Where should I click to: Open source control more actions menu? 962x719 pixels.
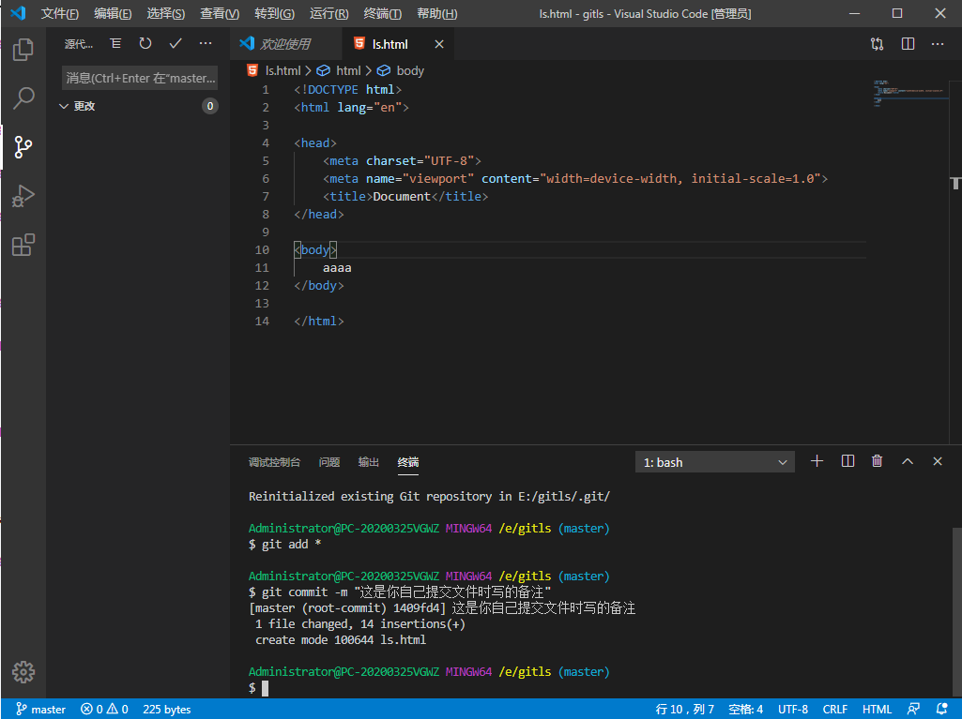(x=206, y=44)
